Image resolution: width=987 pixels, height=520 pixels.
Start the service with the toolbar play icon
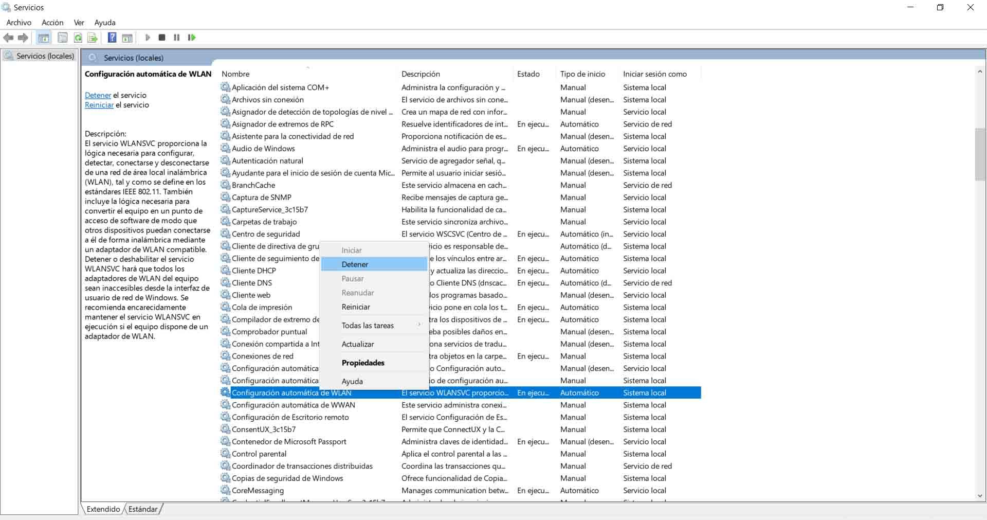(148, 38)
